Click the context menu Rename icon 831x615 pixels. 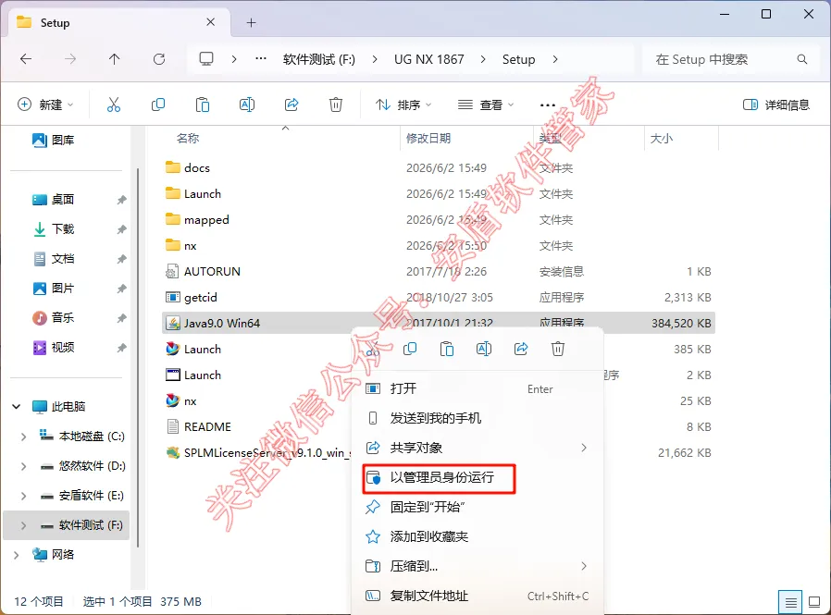tap(484, 349)
